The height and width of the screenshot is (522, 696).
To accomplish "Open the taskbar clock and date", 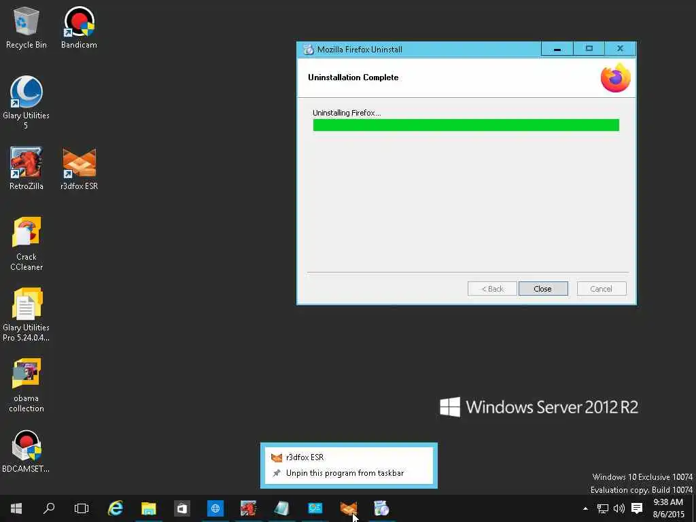I will pyautogui.click(x=668, y=508).
